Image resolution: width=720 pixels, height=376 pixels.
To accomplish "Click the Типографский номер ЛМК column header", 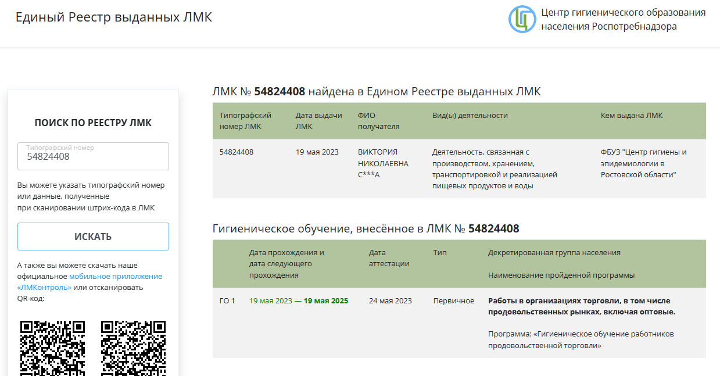I will coord(245,121).
